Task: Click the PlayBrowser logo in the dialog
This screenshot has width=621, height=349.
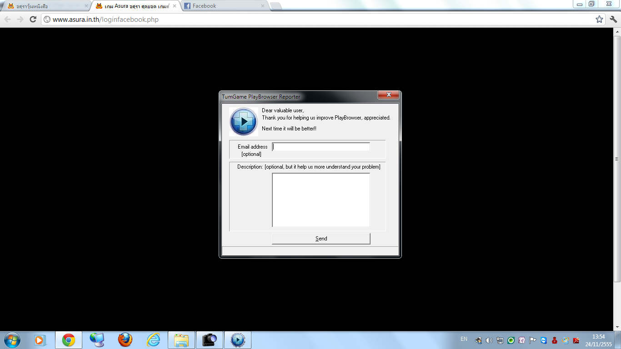Action: [244, 121]
